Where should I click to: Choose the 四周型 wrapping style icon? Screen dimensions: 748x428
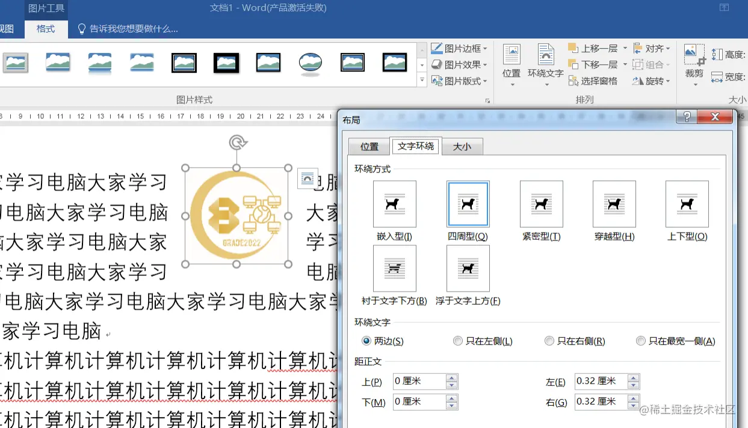[468, 204]
